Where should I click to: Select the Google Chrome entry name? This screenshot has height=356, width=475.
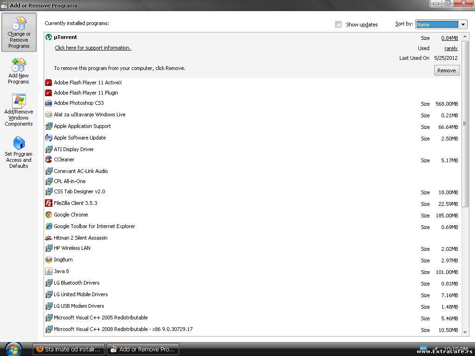point(71,215)
